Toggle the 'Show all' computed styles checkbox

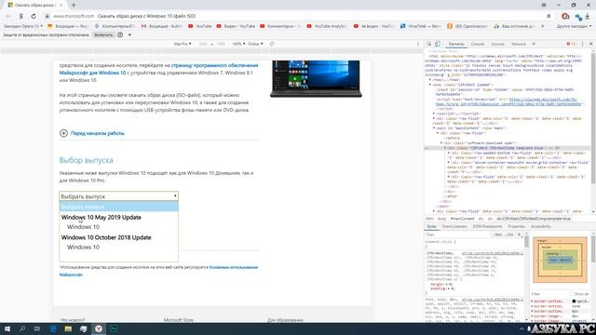(571, 294)
